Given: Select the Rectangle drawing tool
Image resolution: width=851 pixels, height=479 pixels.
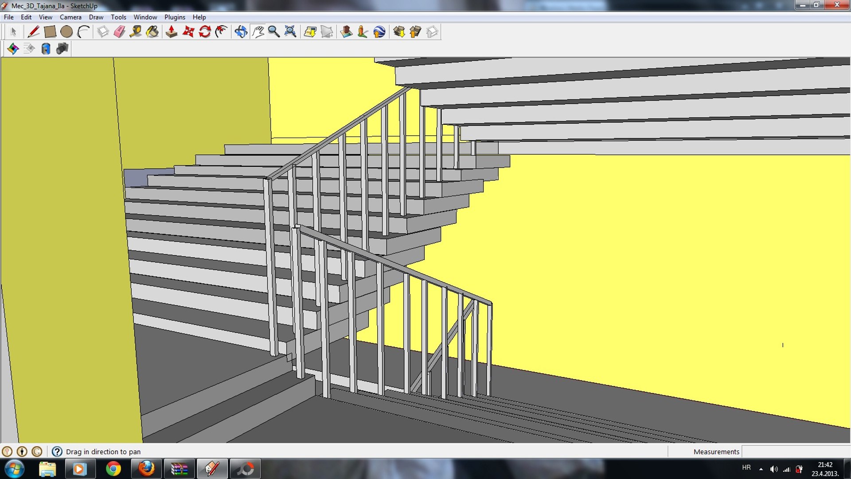Looking at the screenshot, I should [50, 32].
